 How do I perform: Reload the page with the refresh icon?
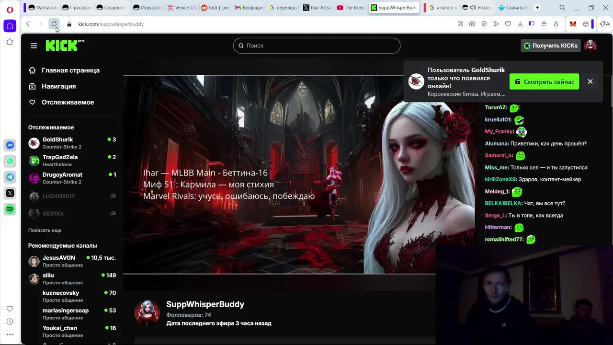pos(54,24)
